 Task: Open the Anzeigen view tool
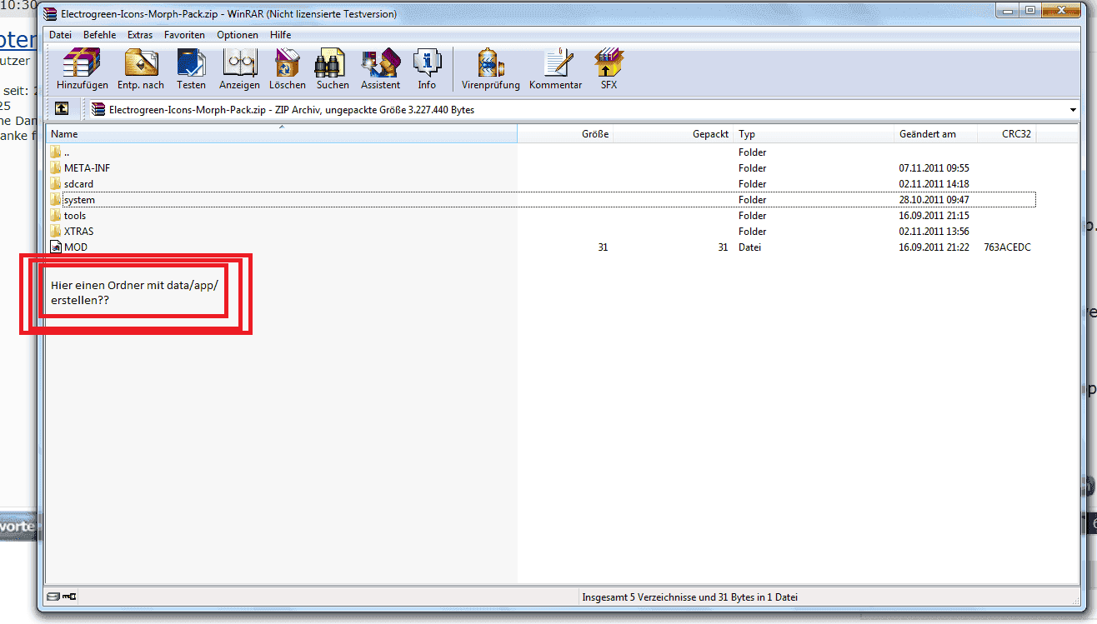pos(239,69)
